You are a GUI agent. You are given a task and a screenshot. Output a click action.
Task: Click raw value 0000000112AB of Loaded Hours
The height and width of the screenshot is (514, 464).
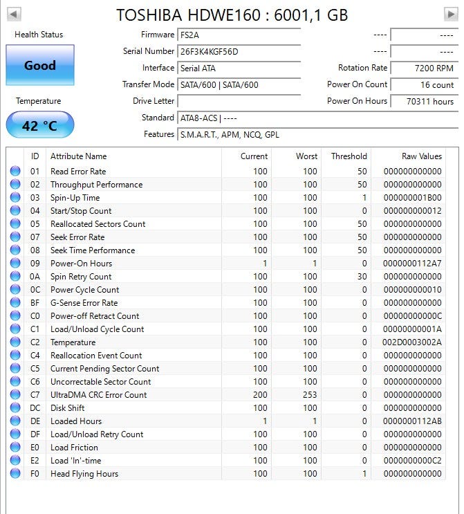[x=412, y=421]
